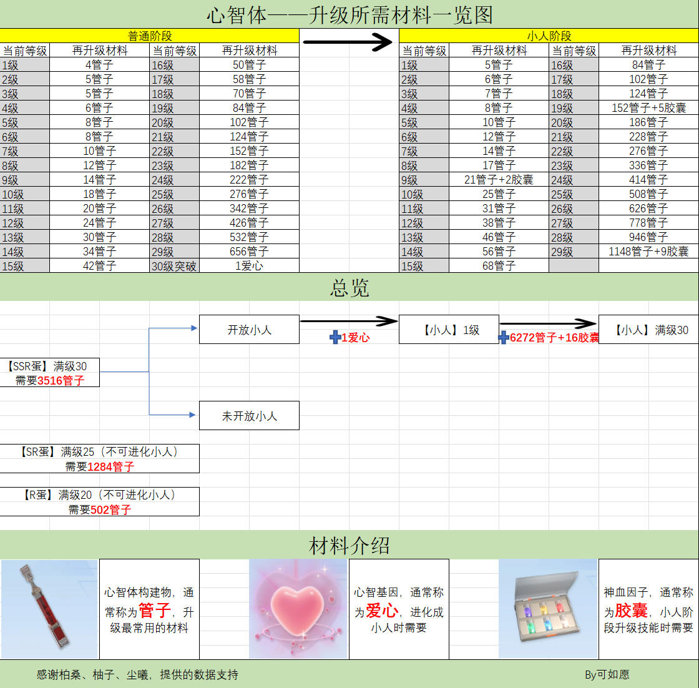This screenshot has width=699, height=688.
Task: Select the 21管子+2胶囊 cell
Action: point(499,180)
